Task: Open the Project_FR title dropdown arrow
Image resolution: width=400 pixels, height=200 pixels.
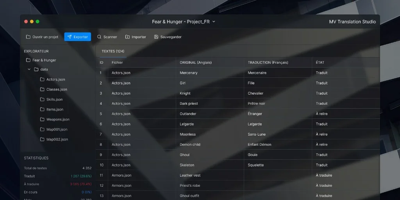Action: point(214,22)
